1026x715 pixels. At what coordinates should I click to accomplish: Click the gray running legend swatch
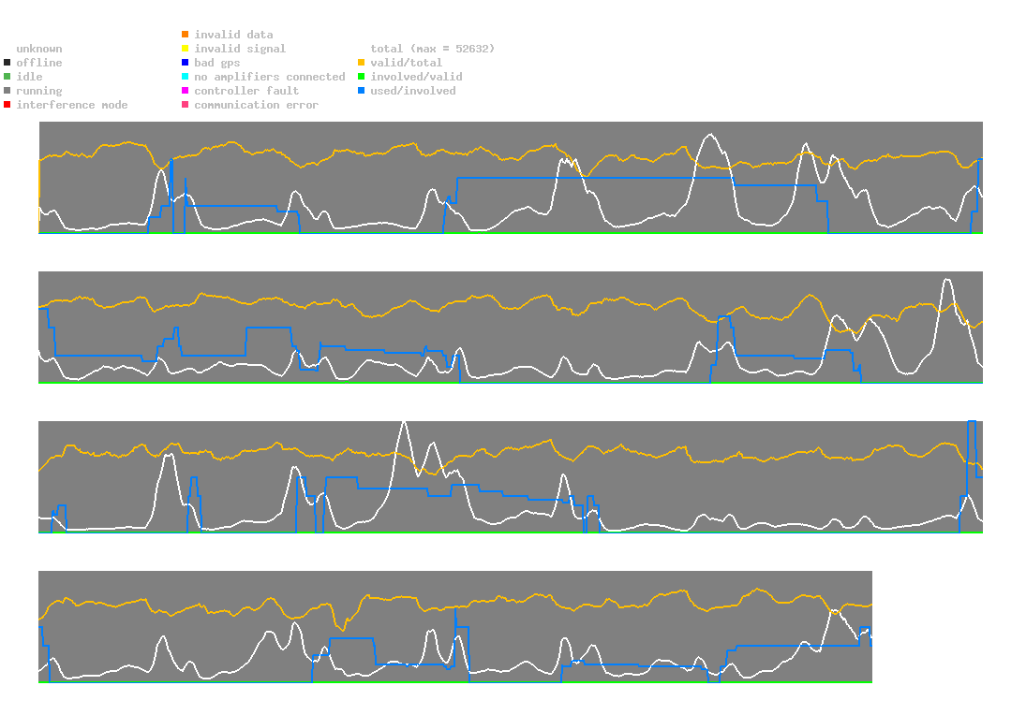(x=7, y=91)
